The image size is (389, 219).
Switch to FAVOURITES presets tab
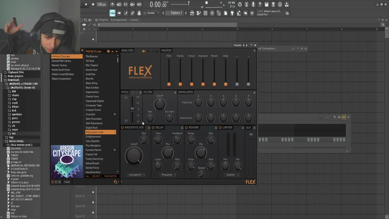click(110, 176)
